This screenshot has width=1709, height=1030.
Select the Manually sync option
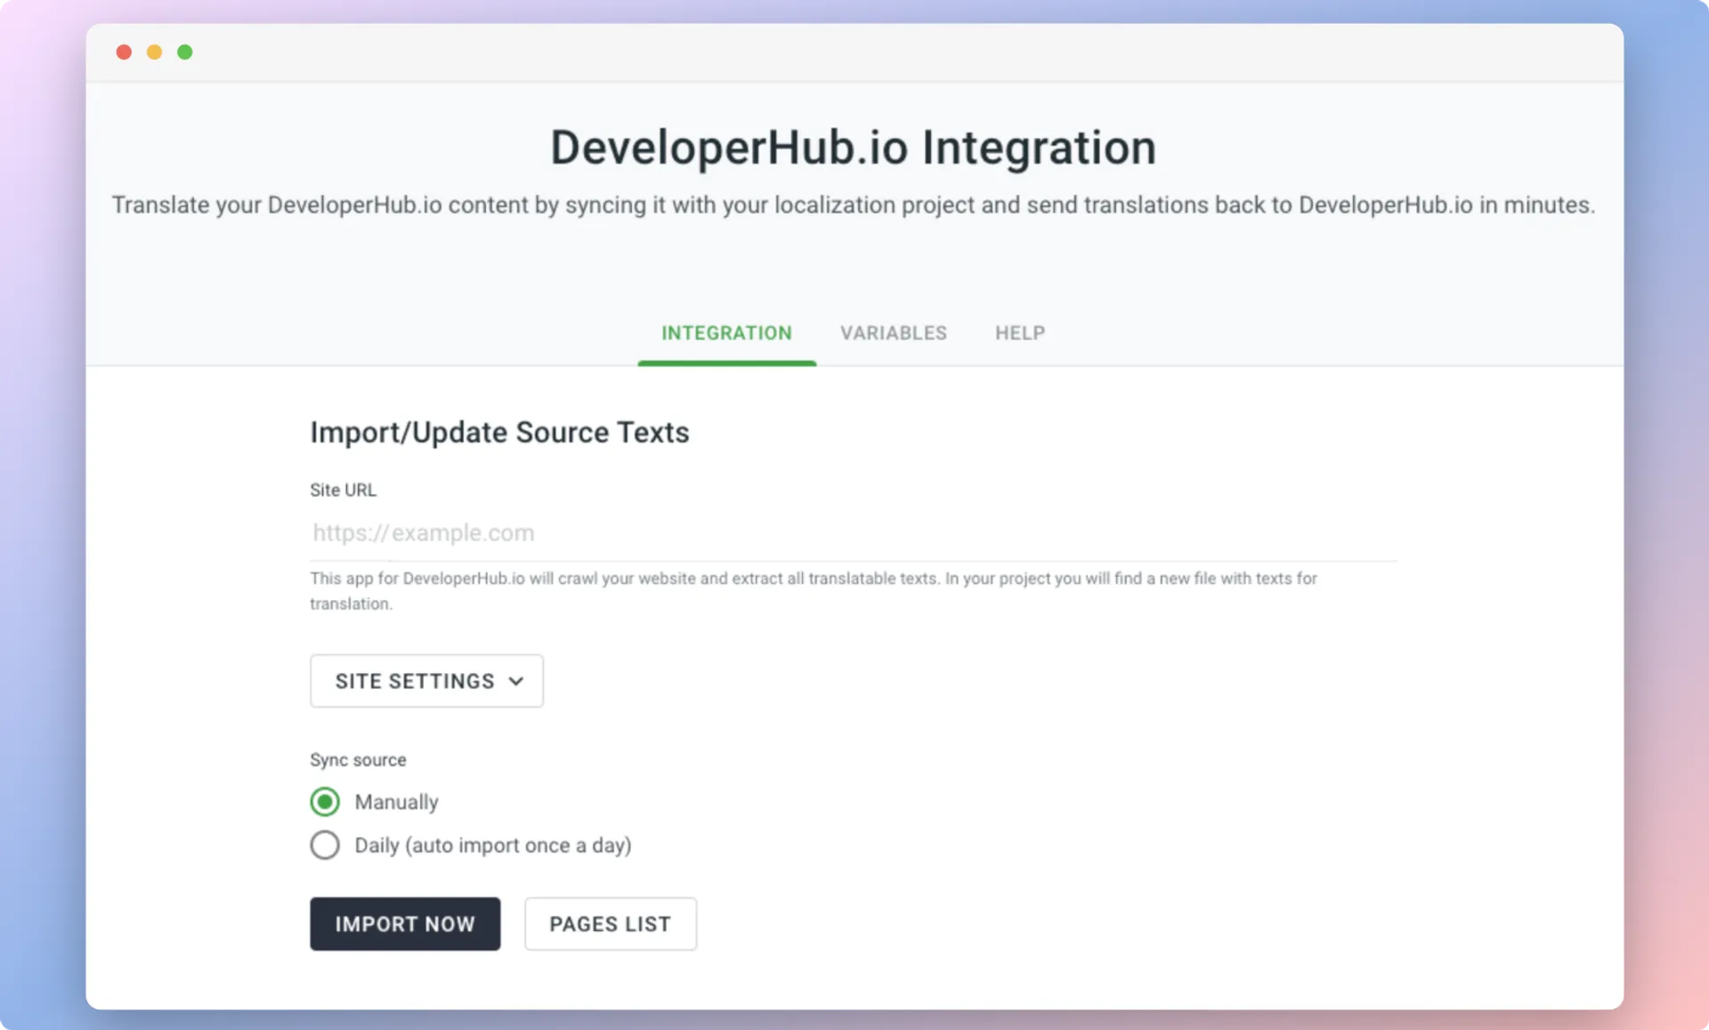[325, 802]
